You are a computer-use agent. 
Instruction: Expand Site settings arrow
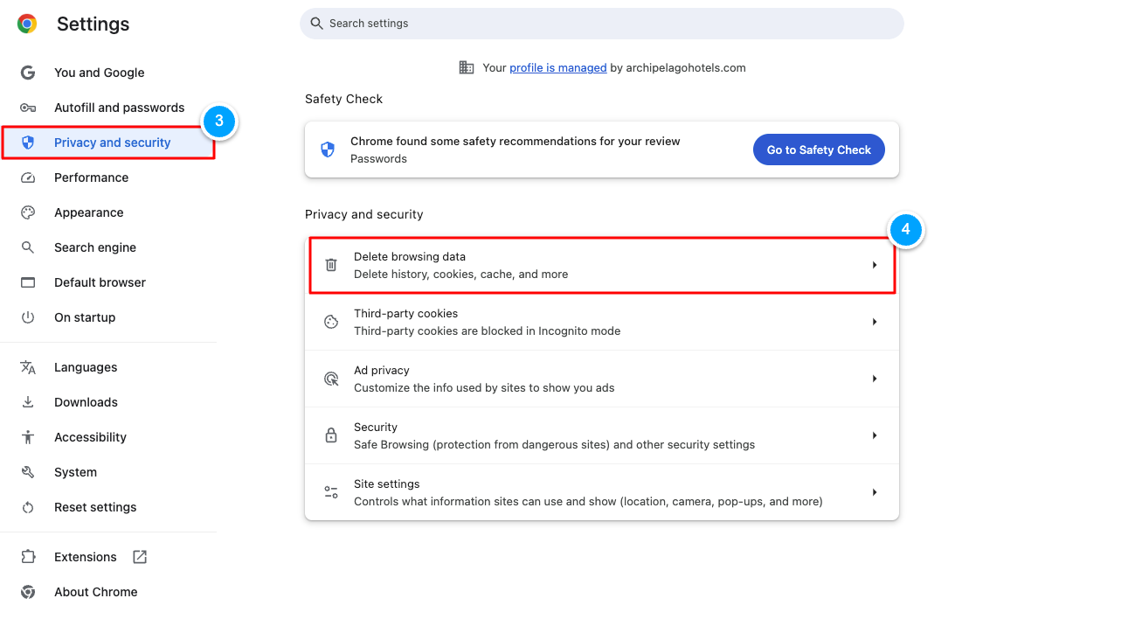pyautogui.click(x=875, y=492)
